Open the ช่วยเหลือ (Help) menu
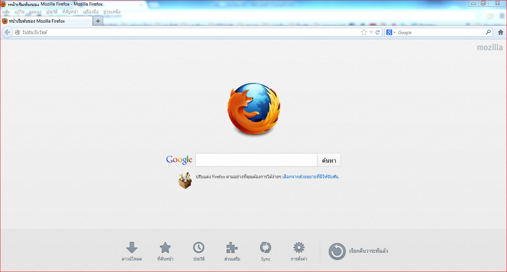This screenshot has height=272, width=507. 112,12
